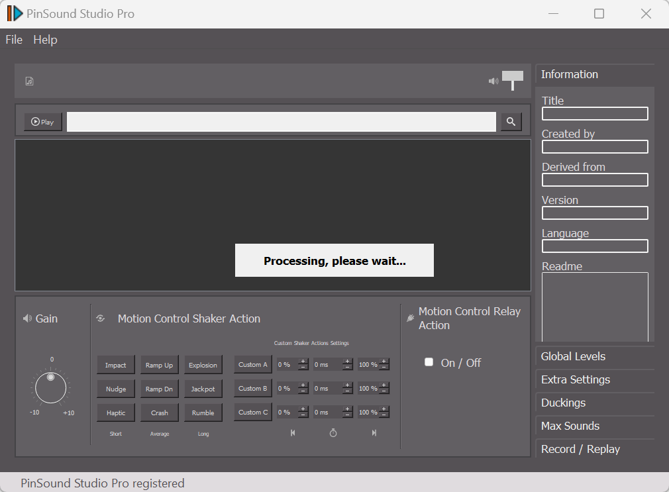This screenshot has width=669, height=492.
Task: Click the Language input field
Action: 595,246
